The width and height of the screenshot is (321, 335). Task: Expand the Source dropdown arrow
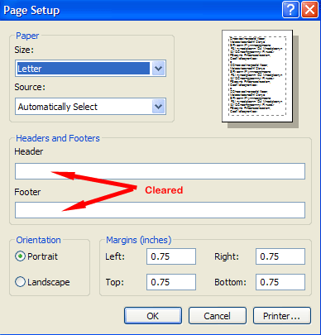(x=158, y=106)
